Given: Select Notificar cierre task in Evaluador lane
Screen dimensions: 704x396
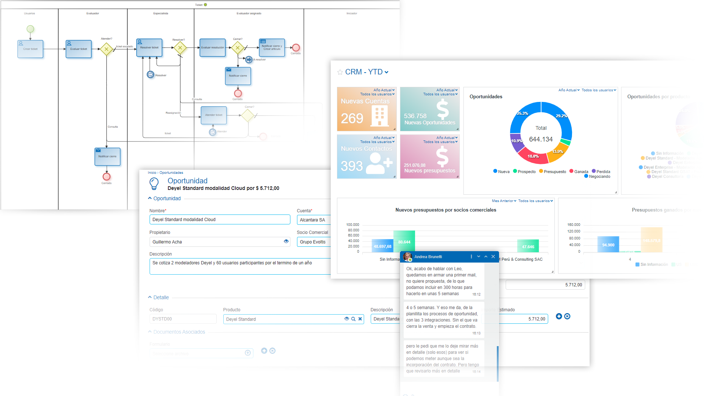Looking at the screenshot, I should click(107, 157).
